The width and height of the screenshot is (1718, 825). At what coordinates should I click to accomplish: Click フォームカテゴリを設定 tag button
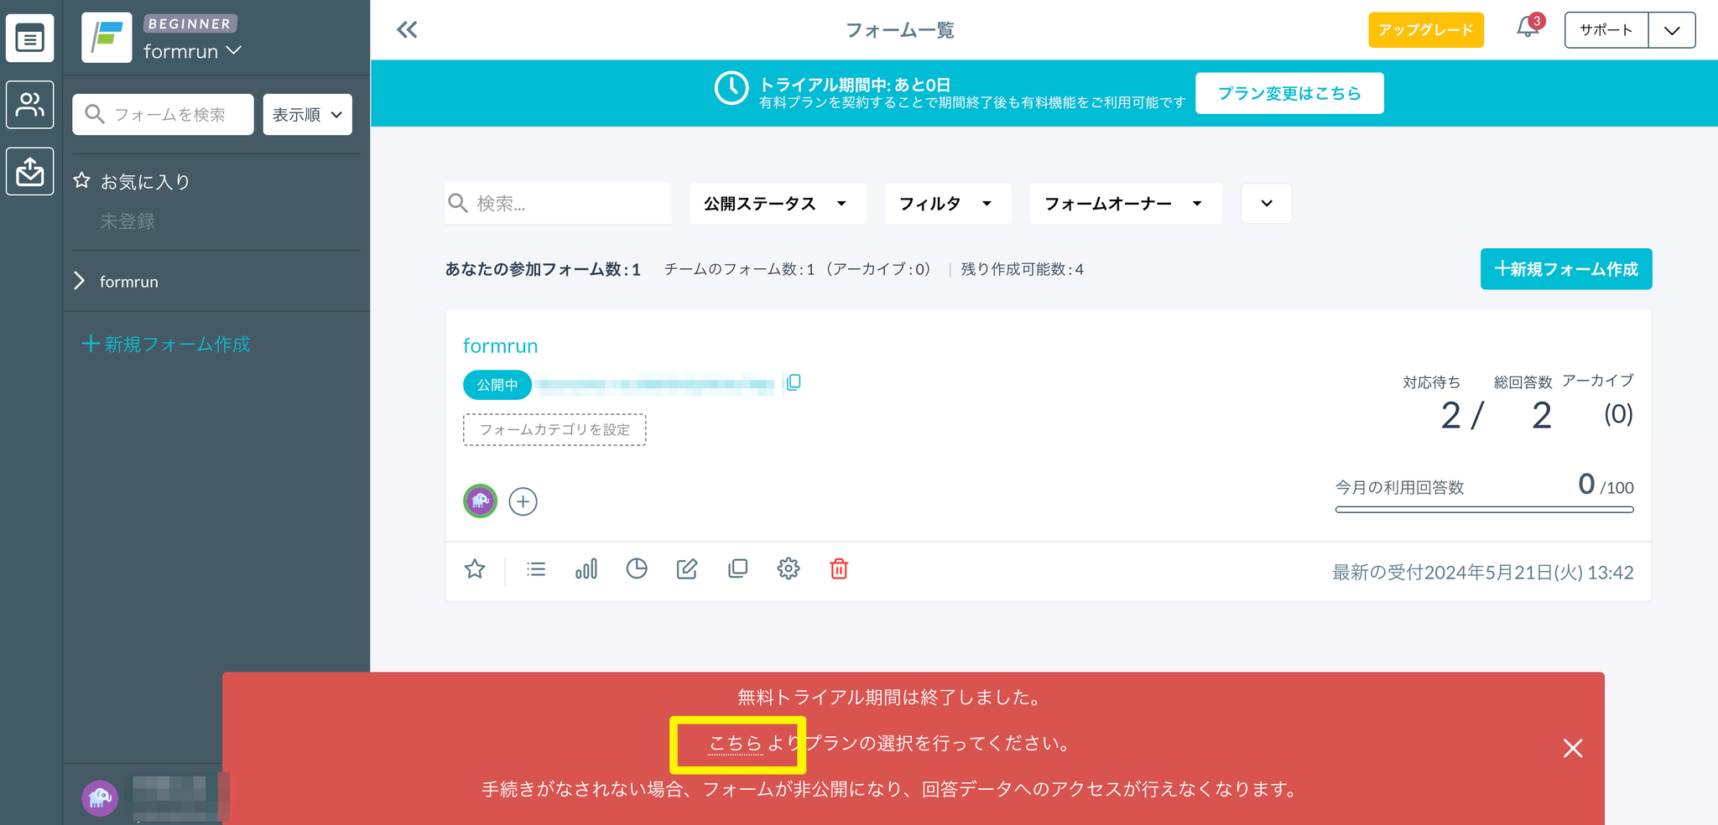click(554, 429)
